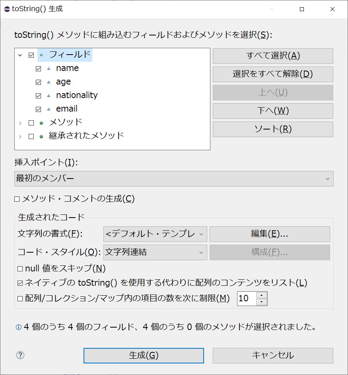The image size is (348, 375).
Task: Open help via the question mark icon
Action: click(x=20, y=355)
